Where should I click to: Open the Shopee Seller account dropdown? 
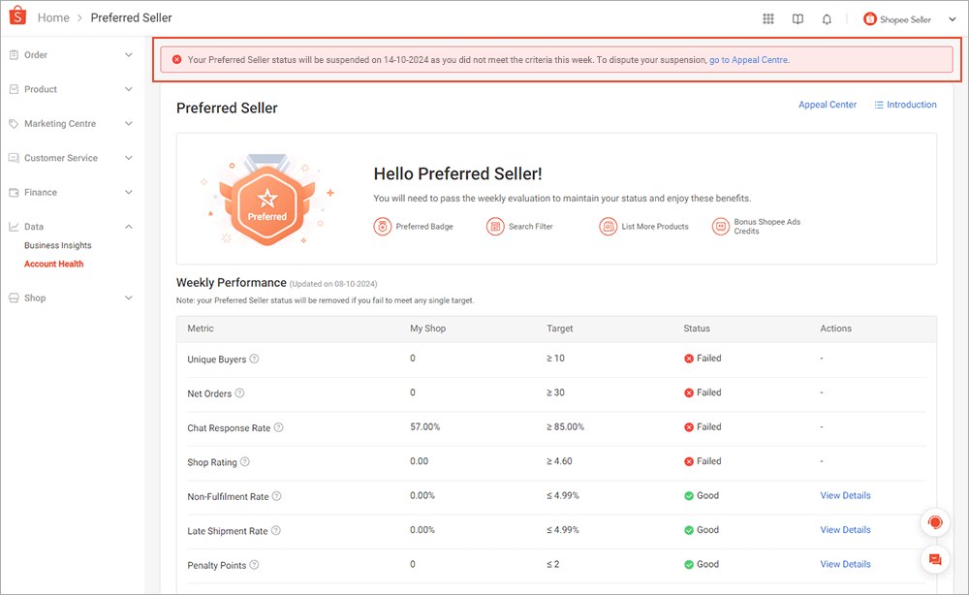coord(907,17)
